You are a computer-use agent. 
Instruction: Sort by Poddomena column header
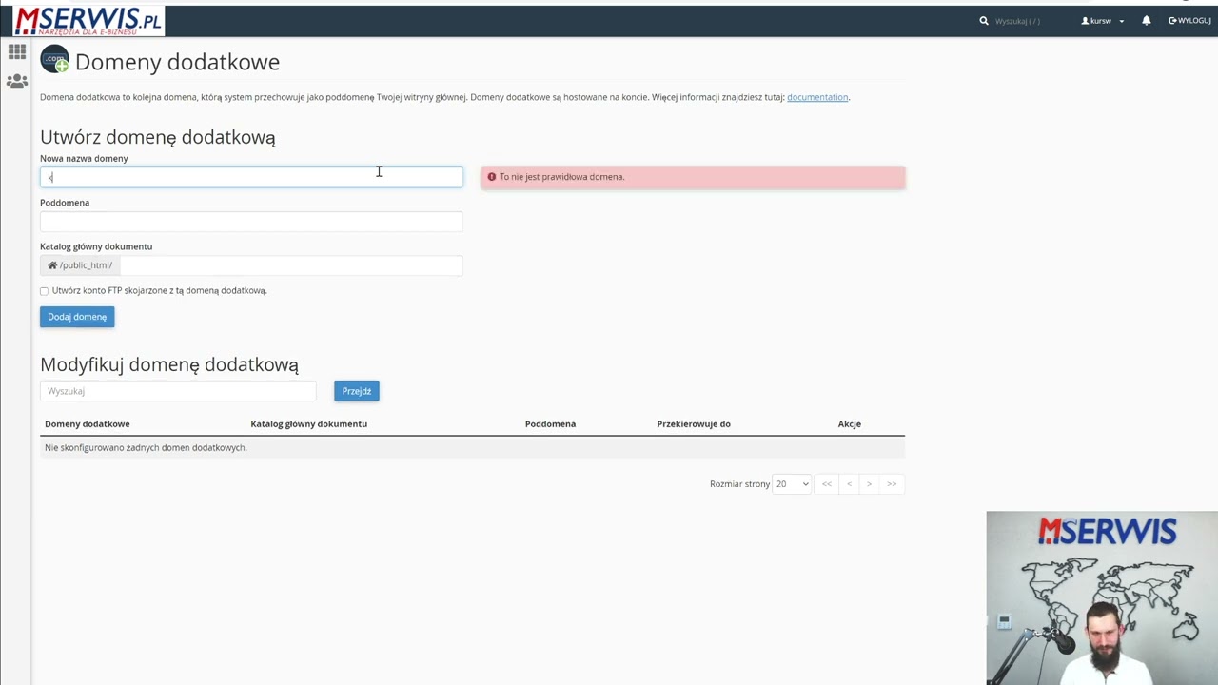pos(550,424)
